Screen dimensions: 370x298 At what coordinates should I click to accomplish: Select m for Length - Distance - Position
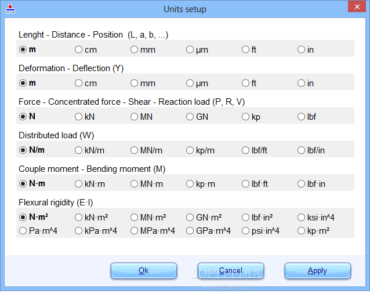[x=27, y=50]
